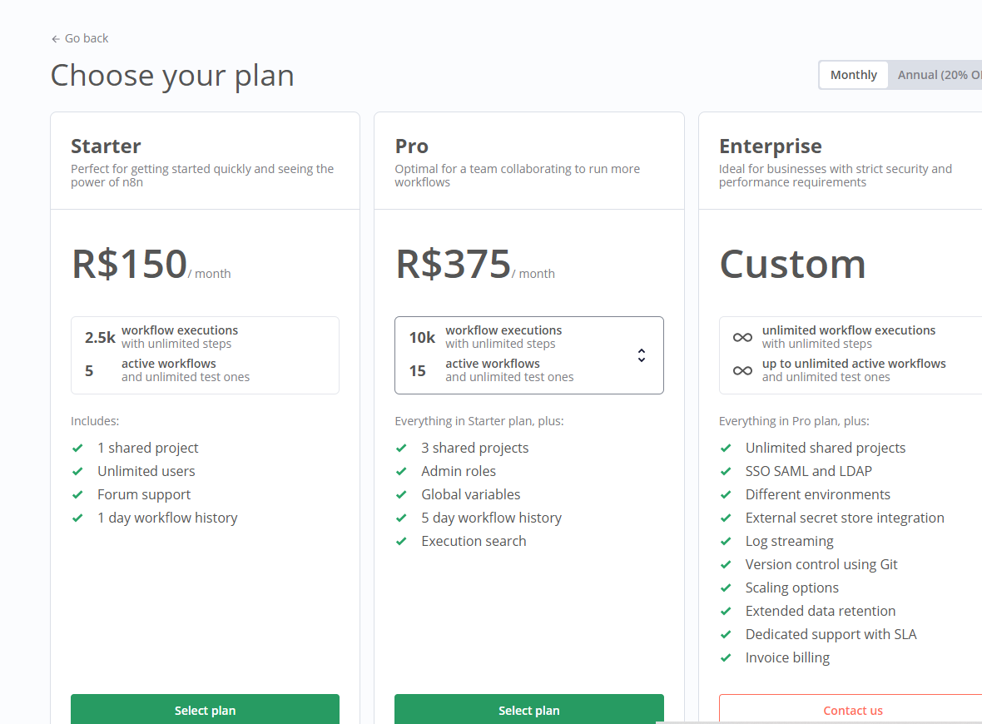Click the horizontal scrollbar at bottom
982x724 pixels.
pos(819,722)
